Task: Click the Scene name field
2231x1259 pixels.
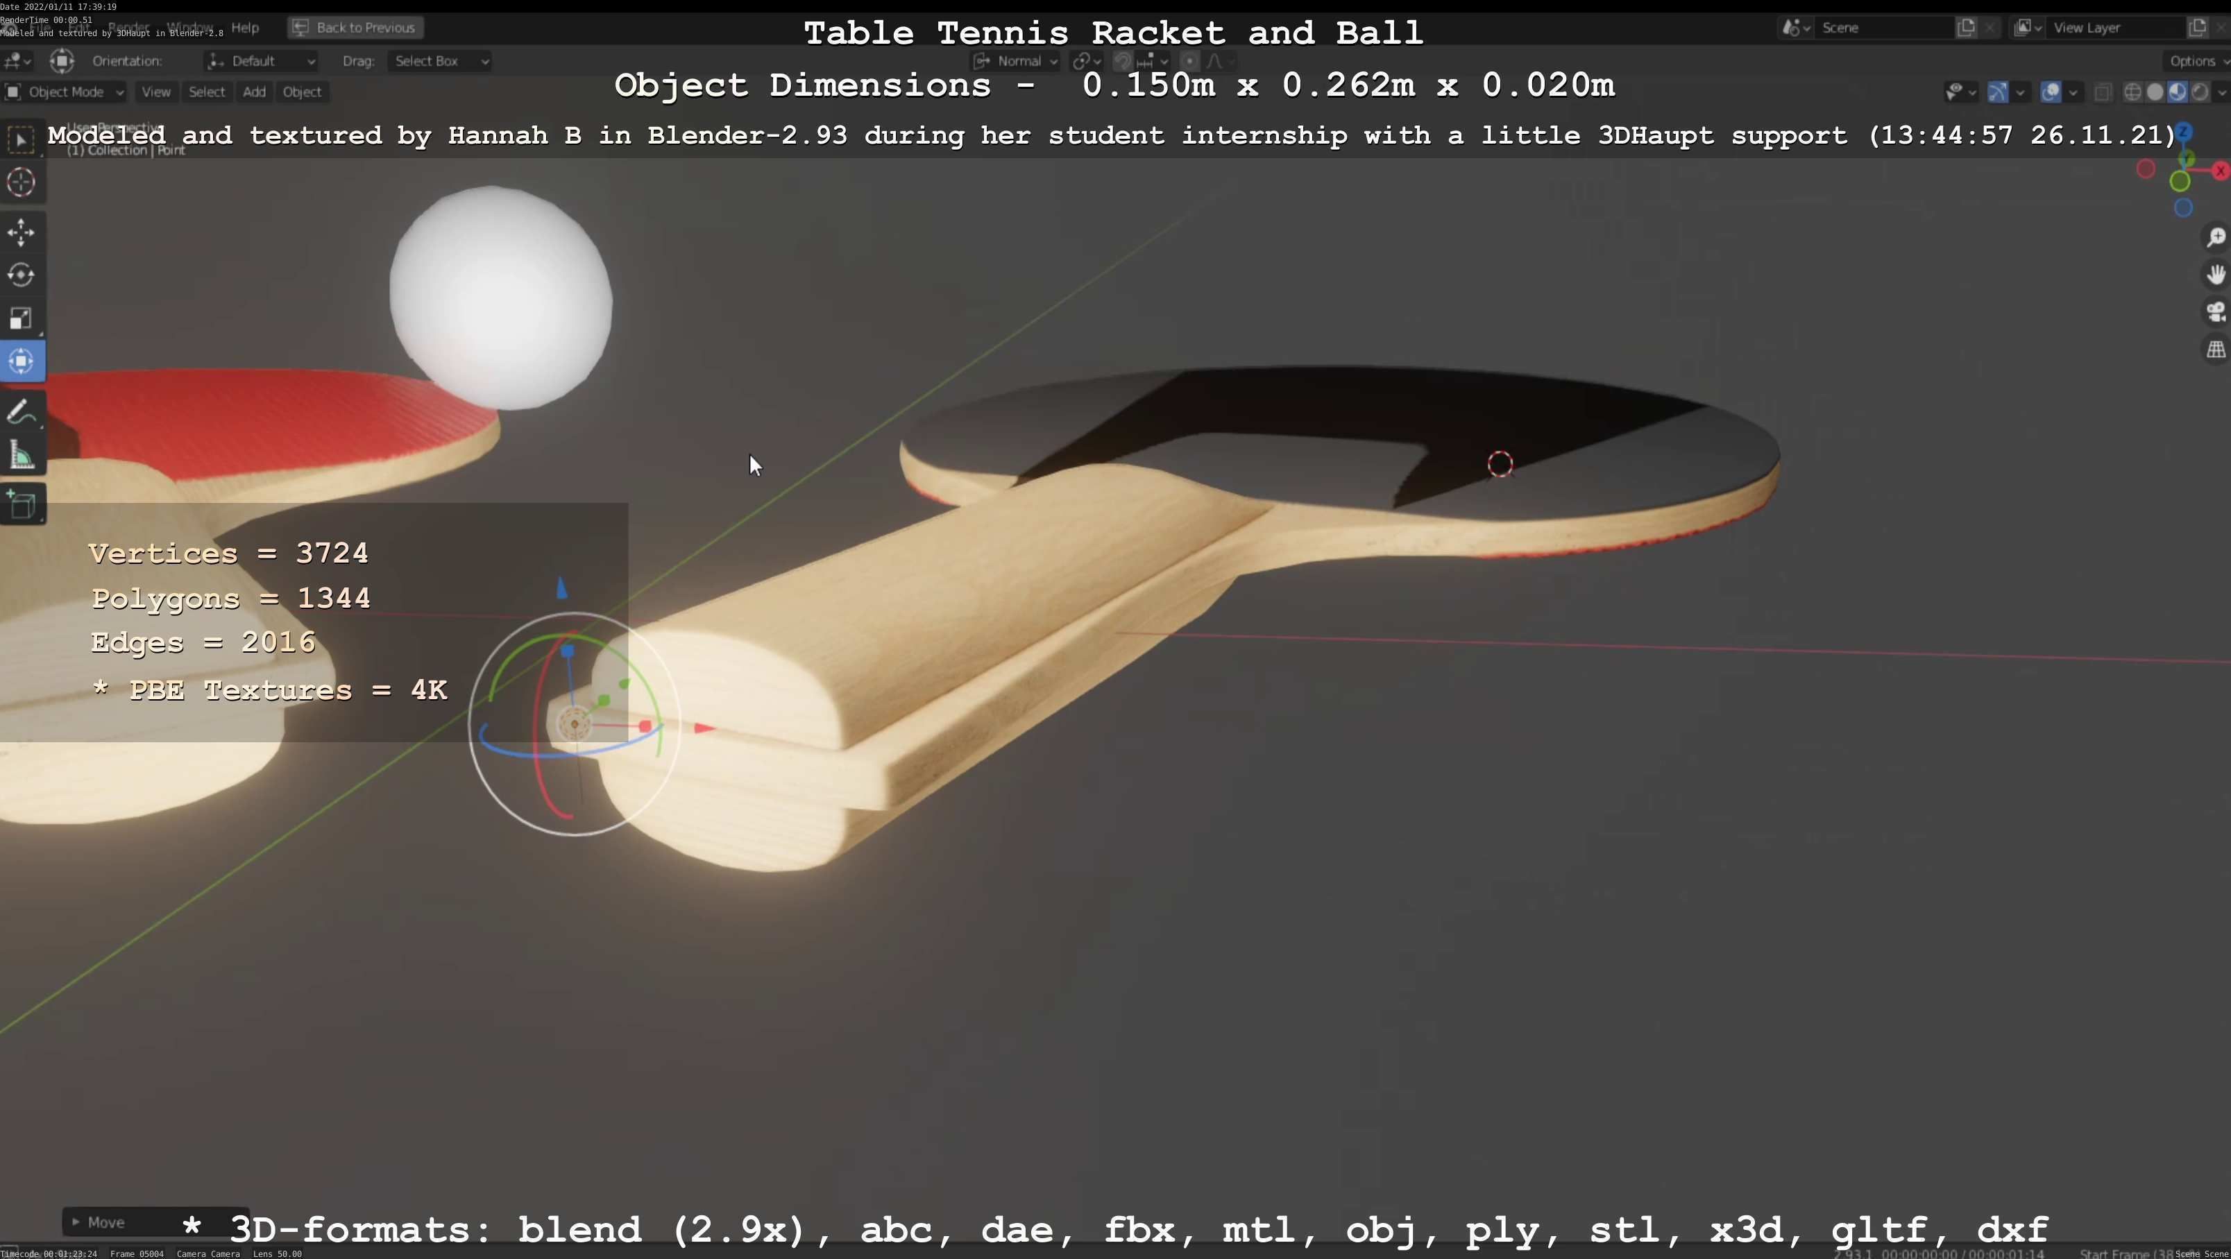Action: click(1884, 28)
